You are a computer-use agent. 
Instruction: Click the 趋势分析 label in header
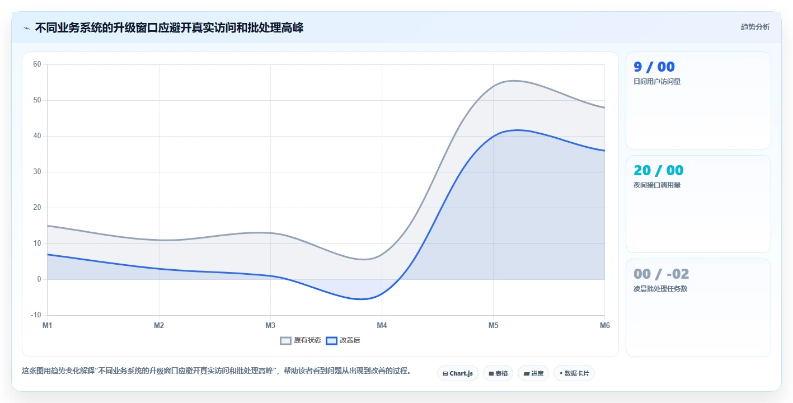(755, 27)
